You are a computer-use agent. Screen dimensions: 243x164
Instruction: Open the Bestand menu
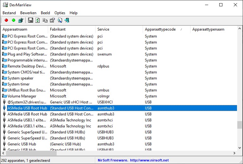click(9, 13)
